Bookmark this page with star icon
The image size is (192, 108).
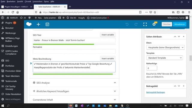point(155,12)
